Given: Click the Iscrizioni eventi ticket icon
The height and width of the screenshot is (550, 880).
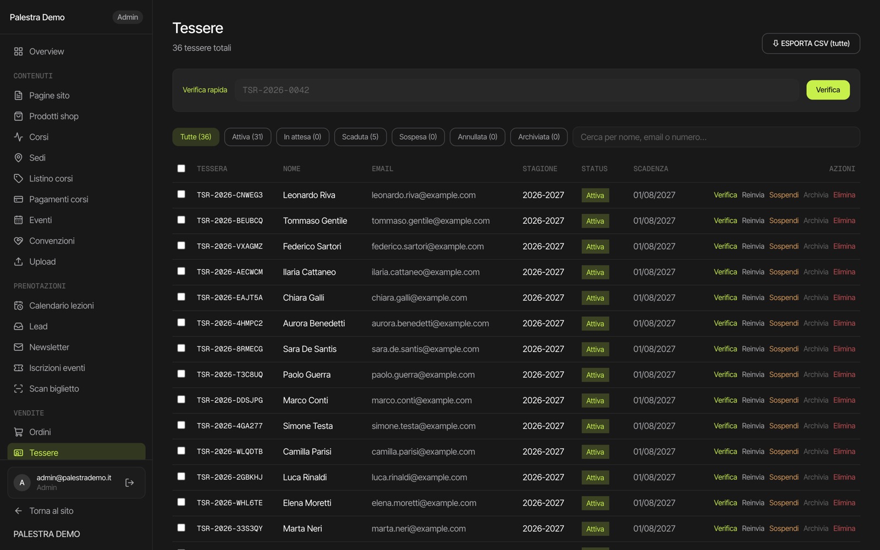Looking at the screenshot, I should click(18, 368).
